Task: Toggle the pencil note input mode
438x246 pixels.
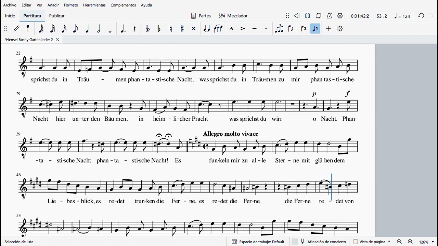Action: click(16, 29)
